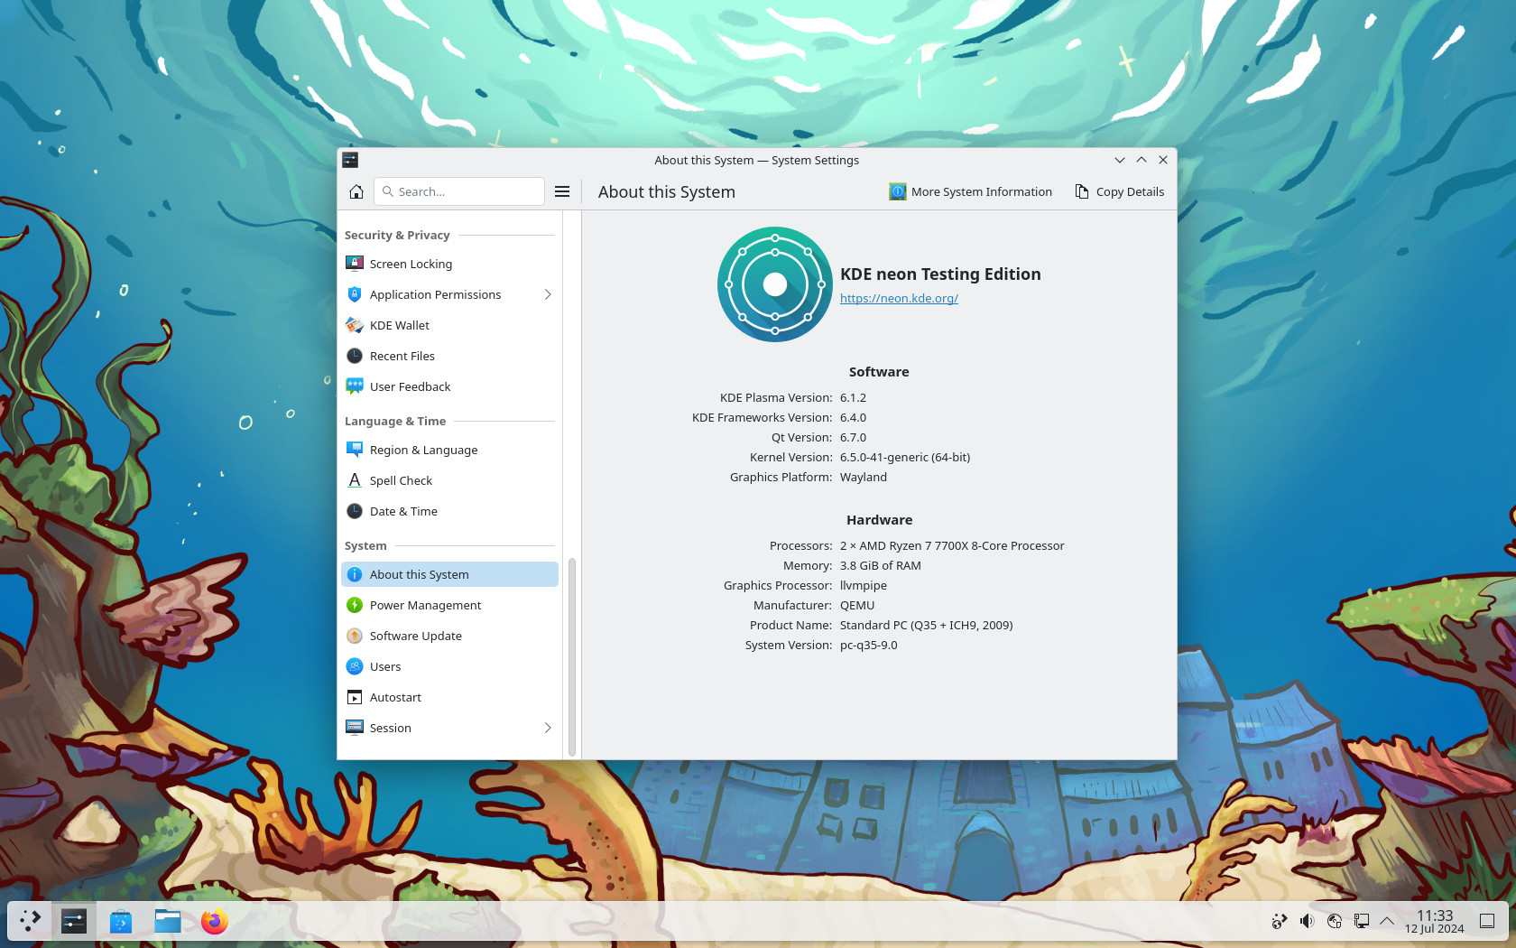This screenshot has width=1516, height=948.
Task: Click the sidebar vertical scrollbar
Action: [572, 657]
